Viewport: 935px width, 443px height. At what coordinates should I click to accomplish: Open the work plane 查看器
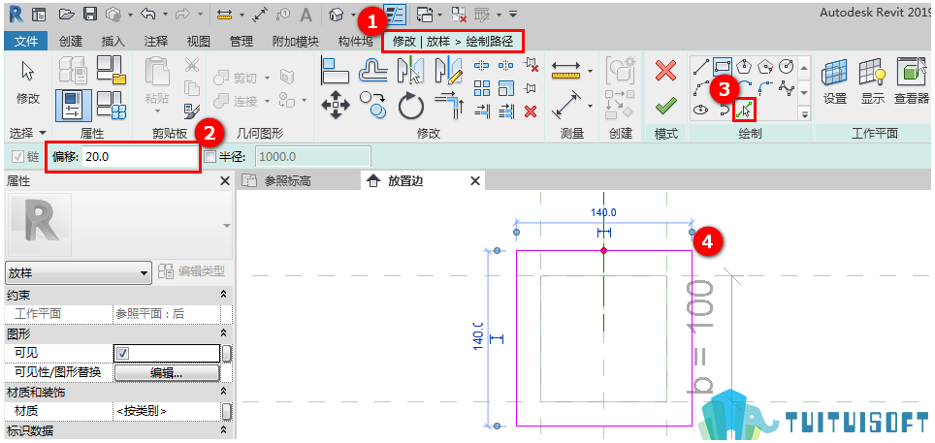coord(912,80)
